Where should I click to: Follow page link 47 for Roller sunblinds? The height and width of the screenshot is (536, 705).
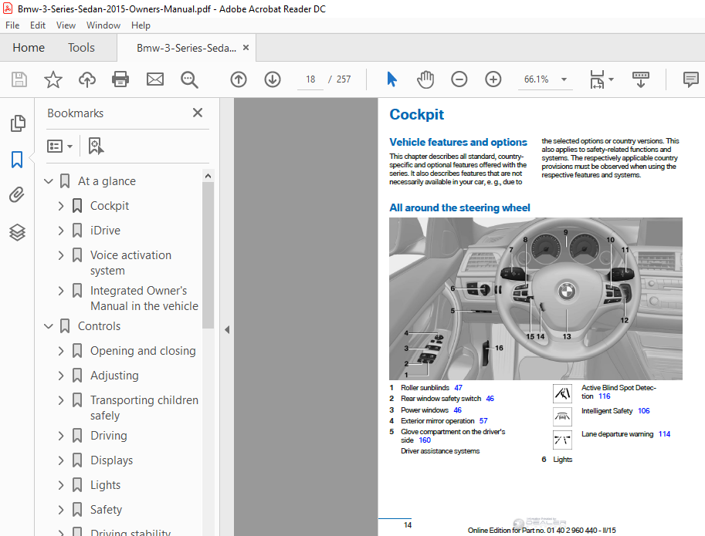click(x=458, y=387)
